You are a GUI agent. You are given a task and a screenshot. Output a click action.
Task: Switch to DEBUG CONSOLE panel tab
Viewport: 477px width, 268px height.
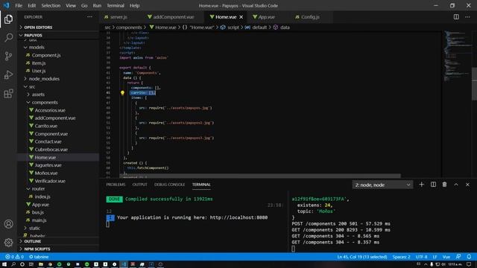coord(169,185)
